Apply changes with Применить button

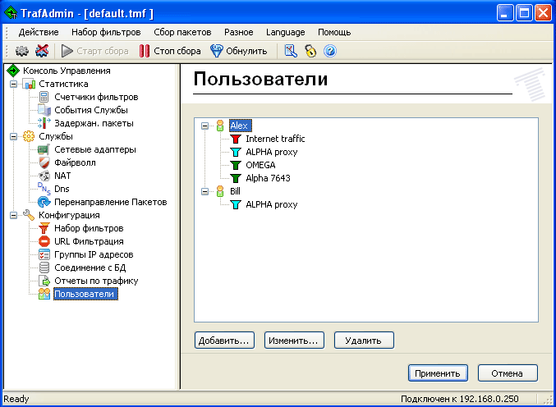point(438,373)
